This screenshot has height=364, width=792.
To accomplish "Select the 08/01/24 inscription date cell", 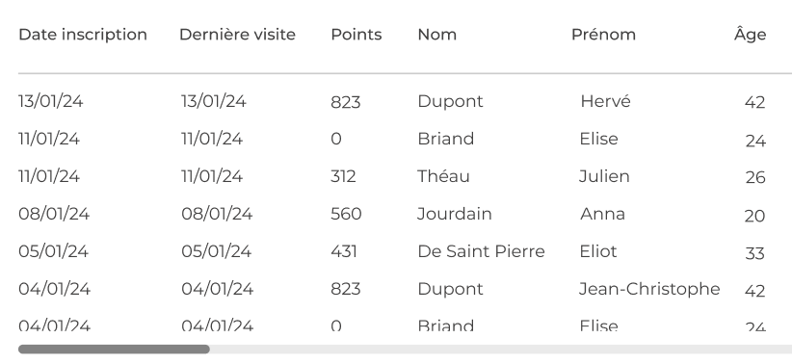I will click(x=54, y=214).
